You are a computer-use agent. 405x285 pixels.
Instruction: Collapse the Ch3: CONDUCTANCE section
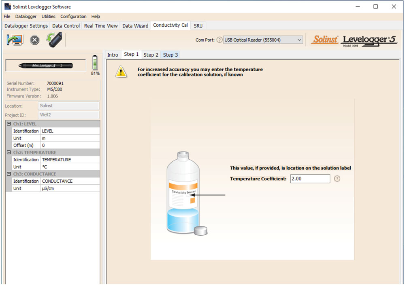click(9, 174)
